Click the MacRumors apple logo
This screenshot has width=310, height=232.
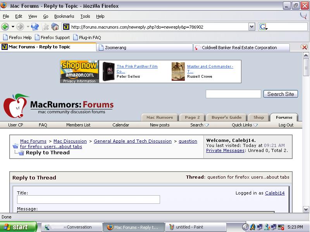click(16, 106)
